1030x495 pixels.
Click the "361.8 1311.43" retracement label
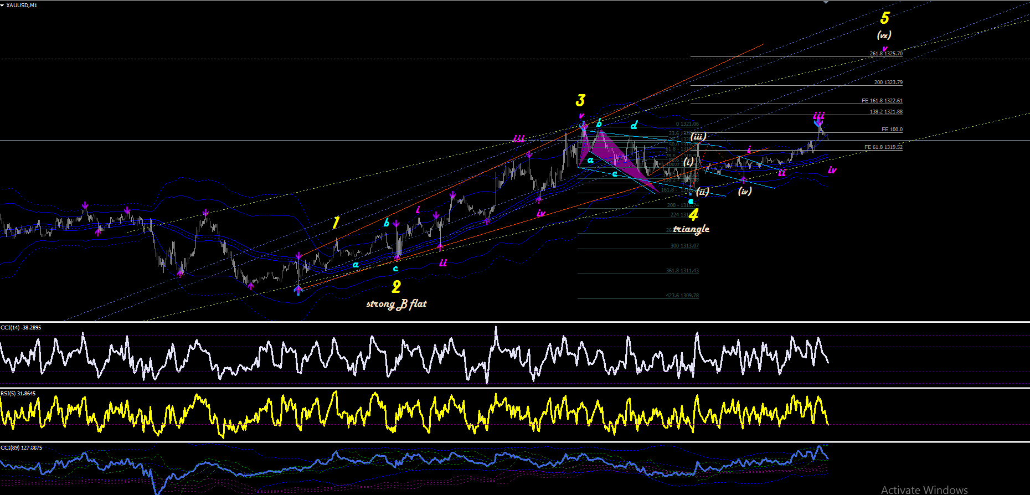click(x=682, y=271)
